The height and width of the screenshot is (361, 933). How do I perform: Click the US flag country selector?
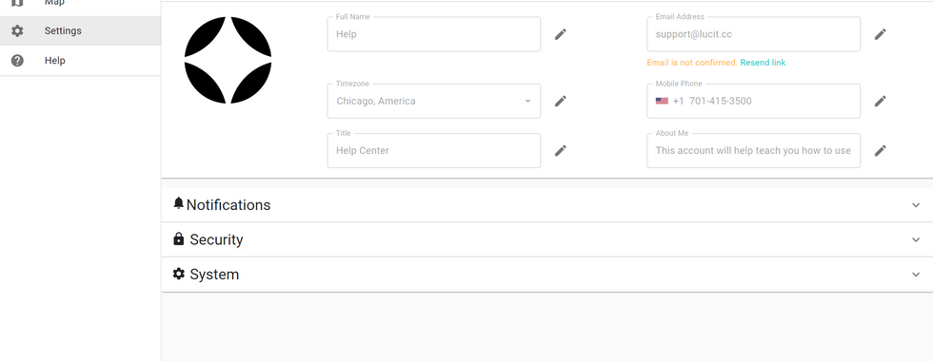point(662,101)
